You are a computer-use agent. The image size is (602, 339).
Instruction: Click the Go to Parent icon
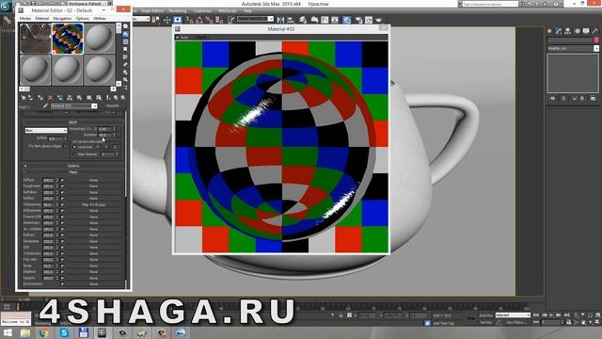(116, 98)
